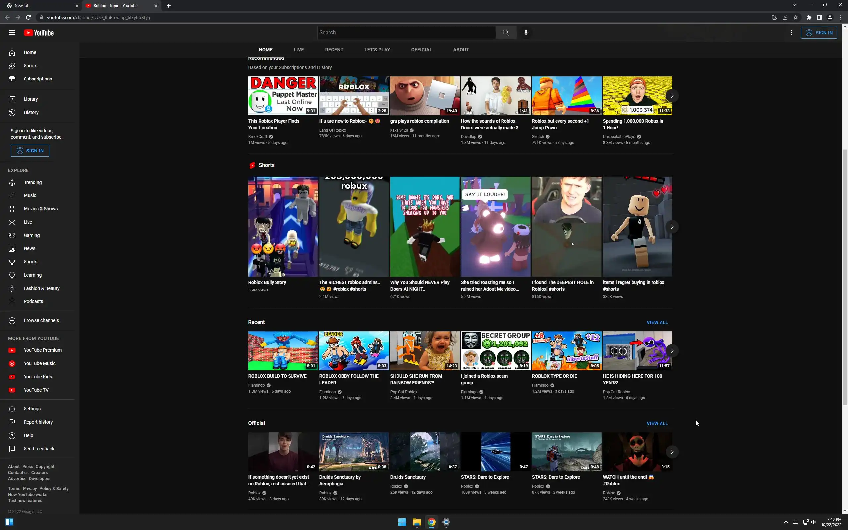Click SIGN IN button at top right
The height and width of the screenshot is (530, 848).
[x=819, y=32]
